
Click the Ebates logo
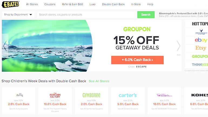[x=11, y=4]
